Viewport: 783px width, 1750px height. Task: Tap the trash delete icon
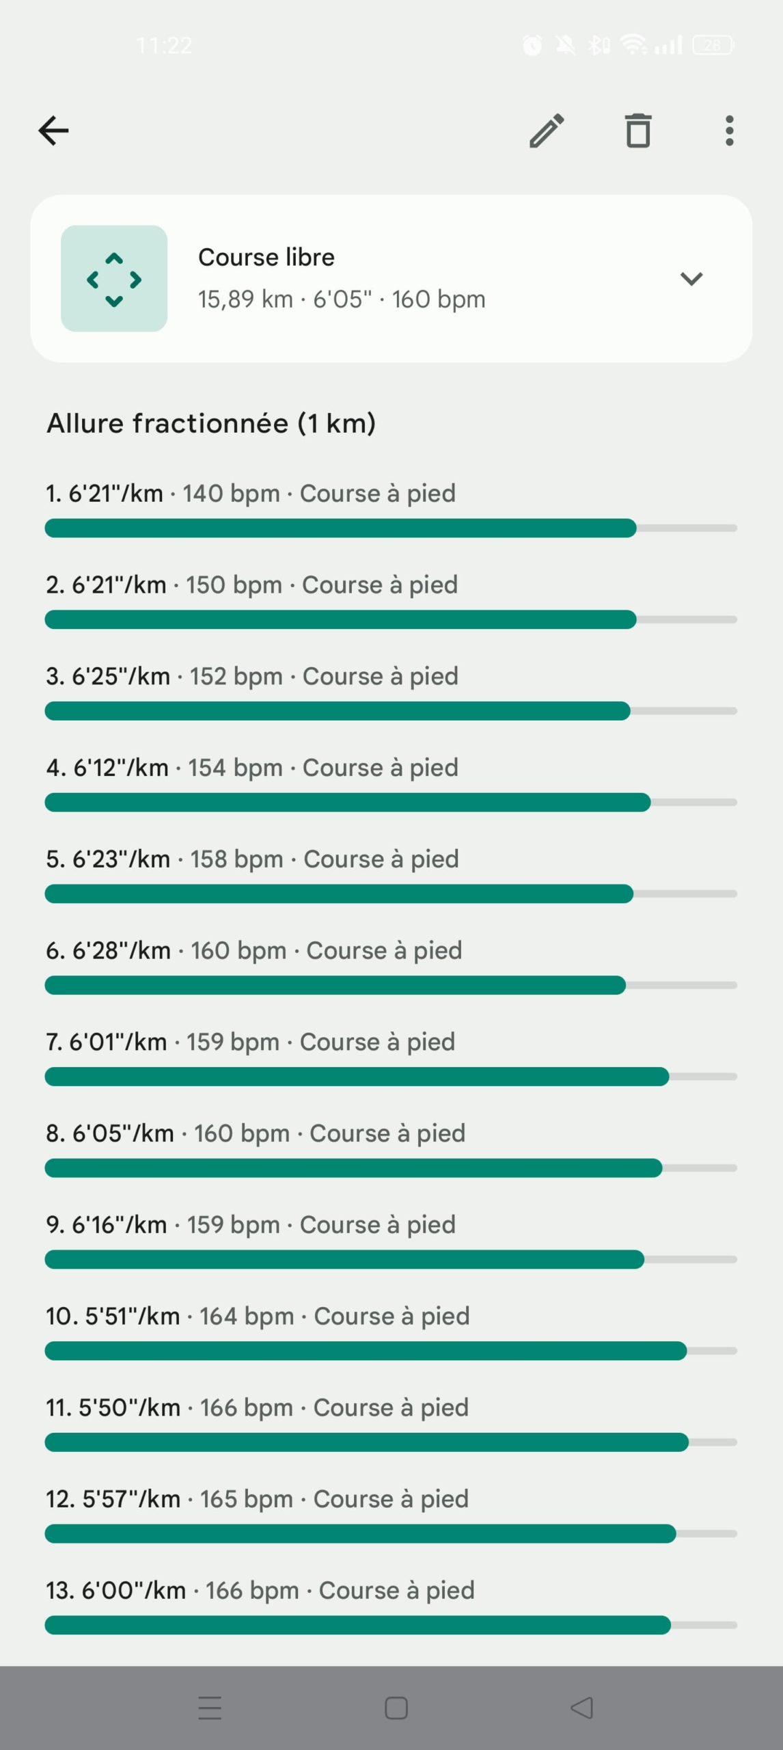click(x=638, y=131)
